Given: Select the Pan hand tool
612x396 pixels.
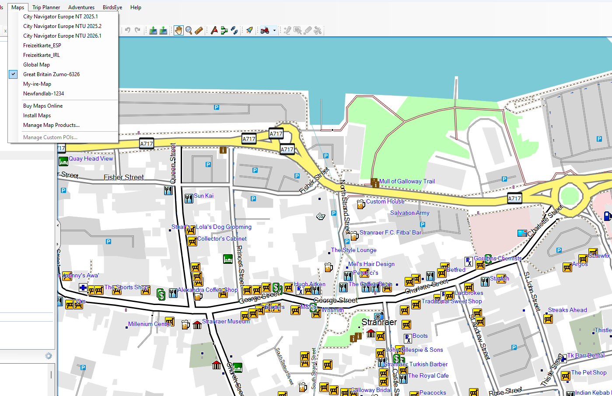Looking at the screenshot, I should 178,30.
